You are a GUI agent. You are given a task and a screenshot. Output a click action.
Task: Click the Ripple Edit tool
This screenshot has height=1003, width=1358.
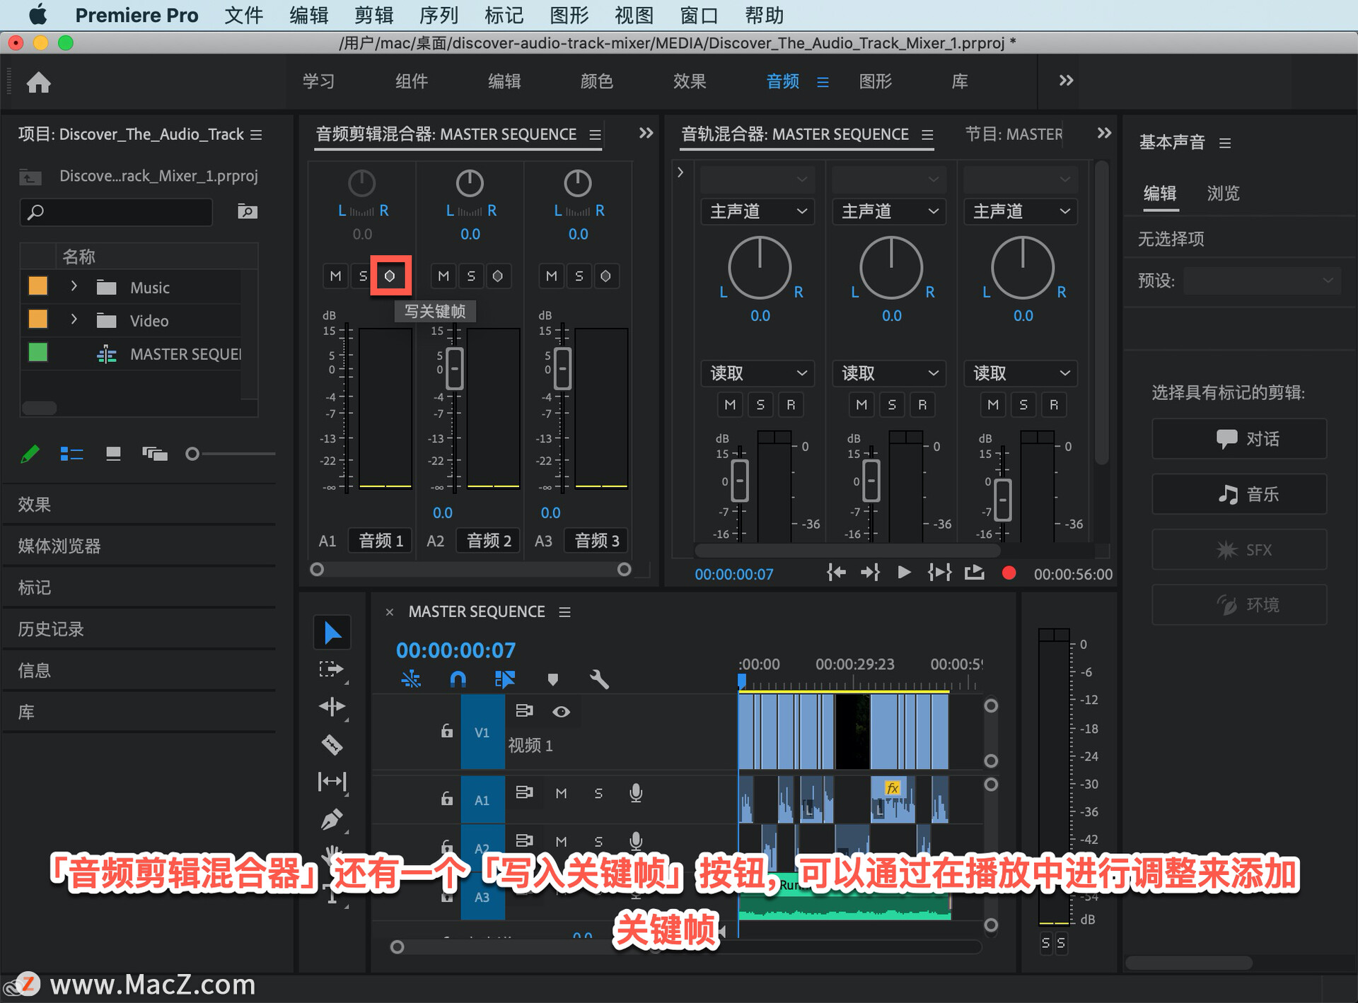click(332, 706)
